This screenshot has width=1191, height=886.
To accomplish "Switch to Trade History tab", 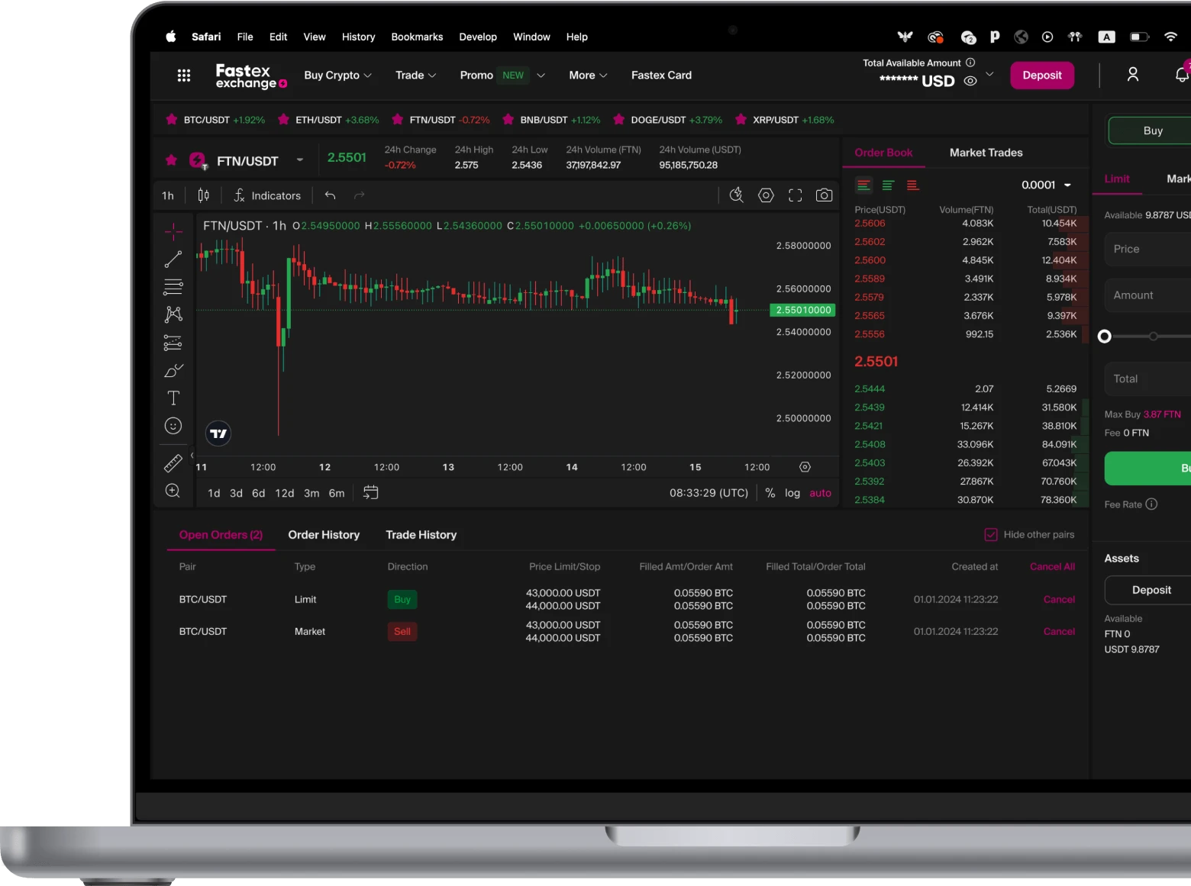I will tap(421, 535).
